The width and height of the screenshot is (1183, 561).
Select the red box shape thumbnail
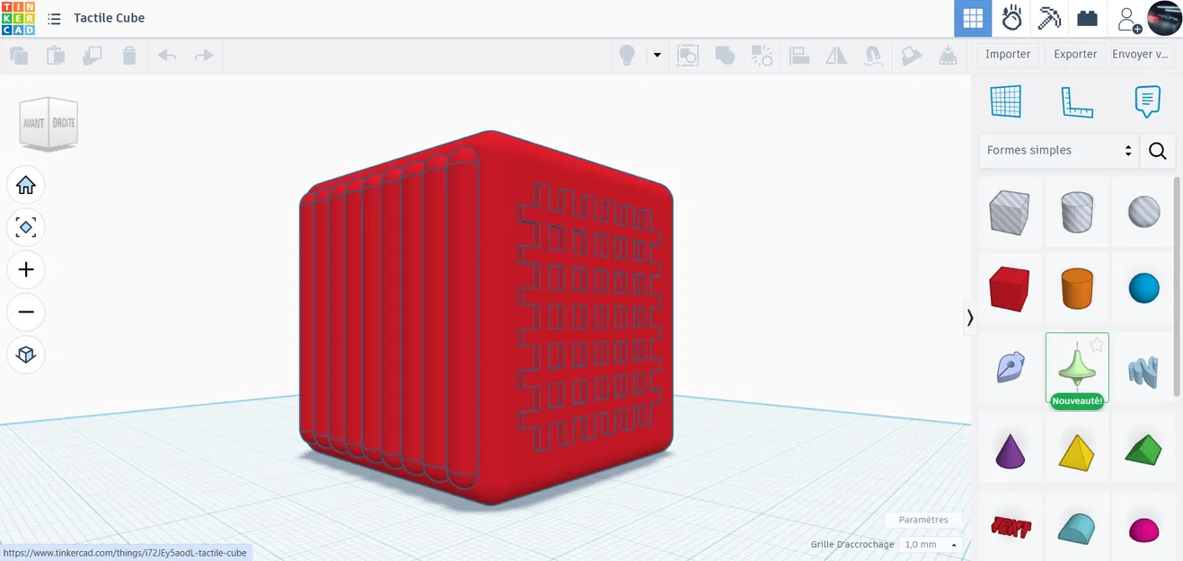click(1010, 287)
